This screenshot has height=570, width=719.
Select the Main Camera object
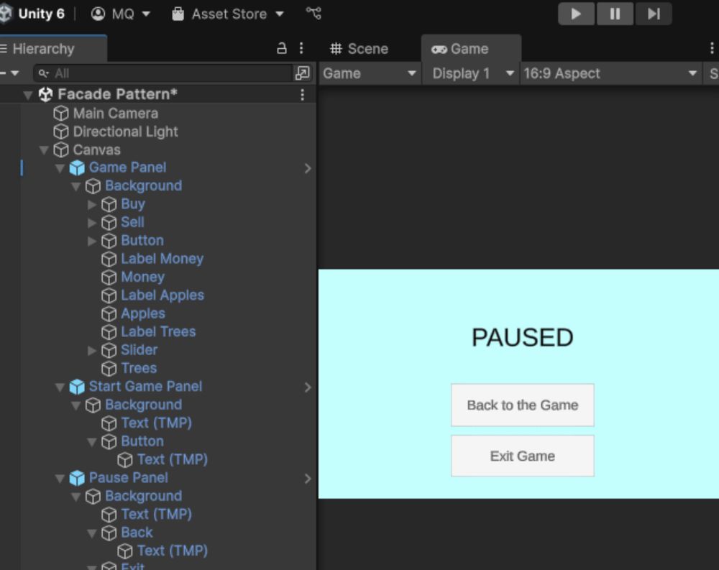[116, 114]
